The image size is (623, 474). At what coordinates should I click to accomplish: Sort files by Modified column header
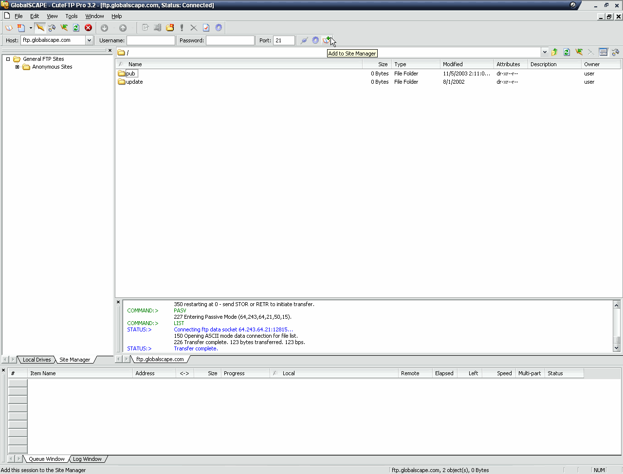(x=467, y=64)
